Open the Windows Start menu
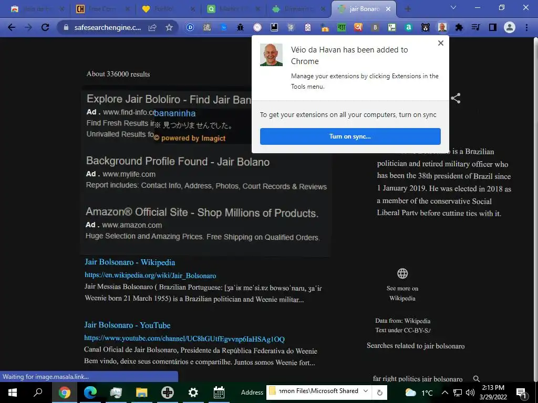Screen dimensions: 538x403 coord(13,393)
